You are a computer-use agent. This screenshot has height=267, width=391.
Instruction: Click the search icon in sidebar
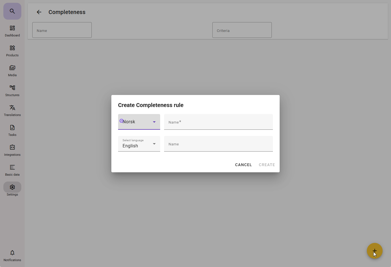[12, 11]
